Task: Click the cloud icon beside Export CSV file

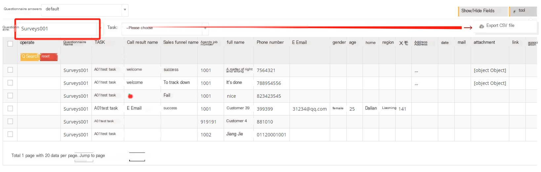Action: 482,26
